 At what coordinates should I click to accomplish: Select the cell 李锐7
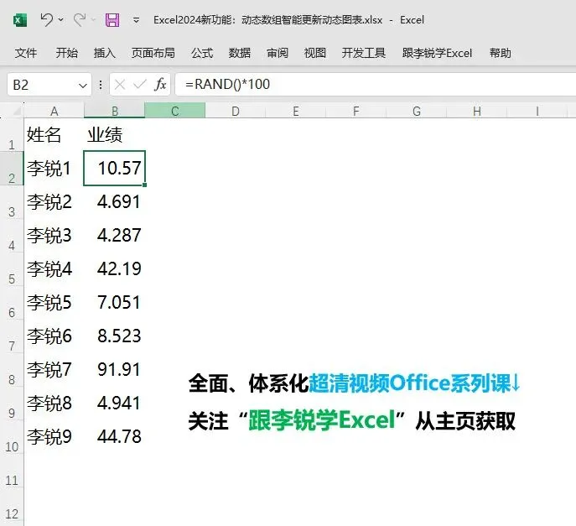click(x=54, y=370)
